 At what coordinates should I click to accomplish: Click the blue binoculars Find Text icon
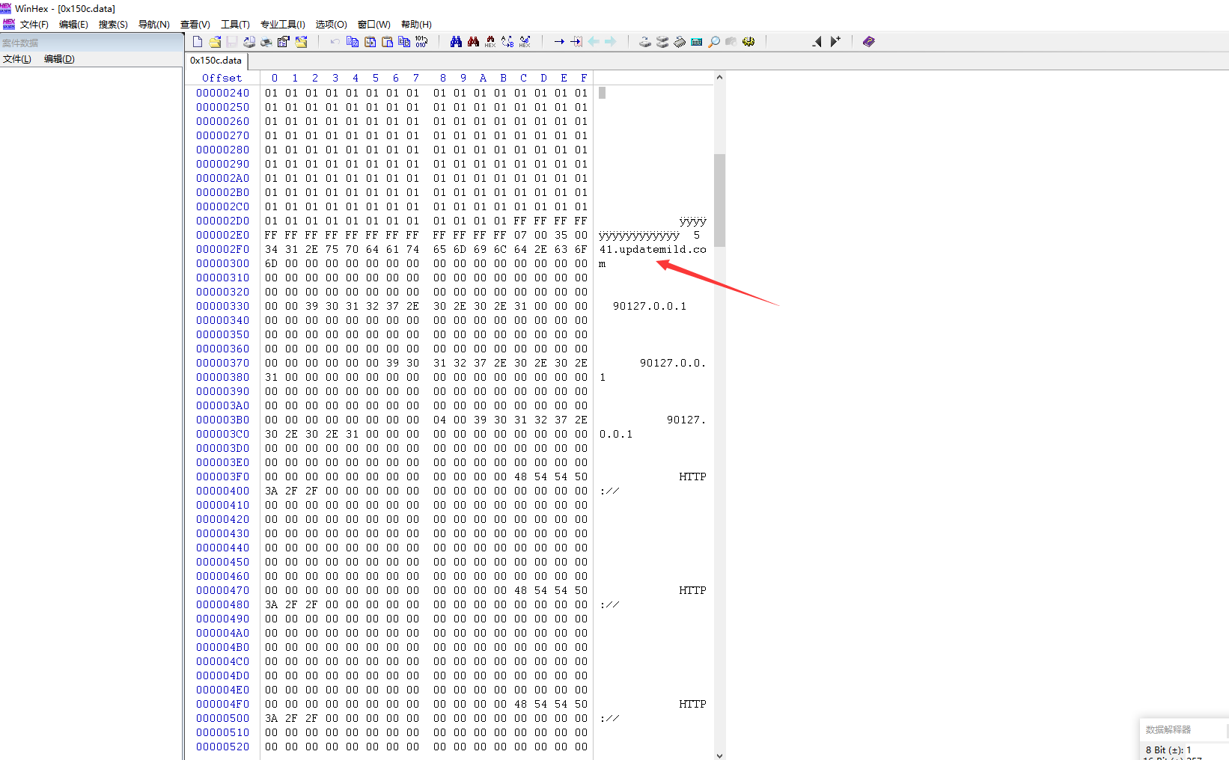coord(456,42)
